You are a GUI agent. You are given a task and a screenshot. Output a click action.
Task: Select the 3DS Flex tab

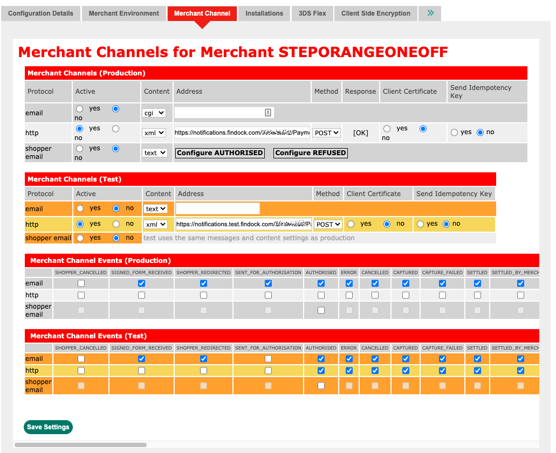312,13
